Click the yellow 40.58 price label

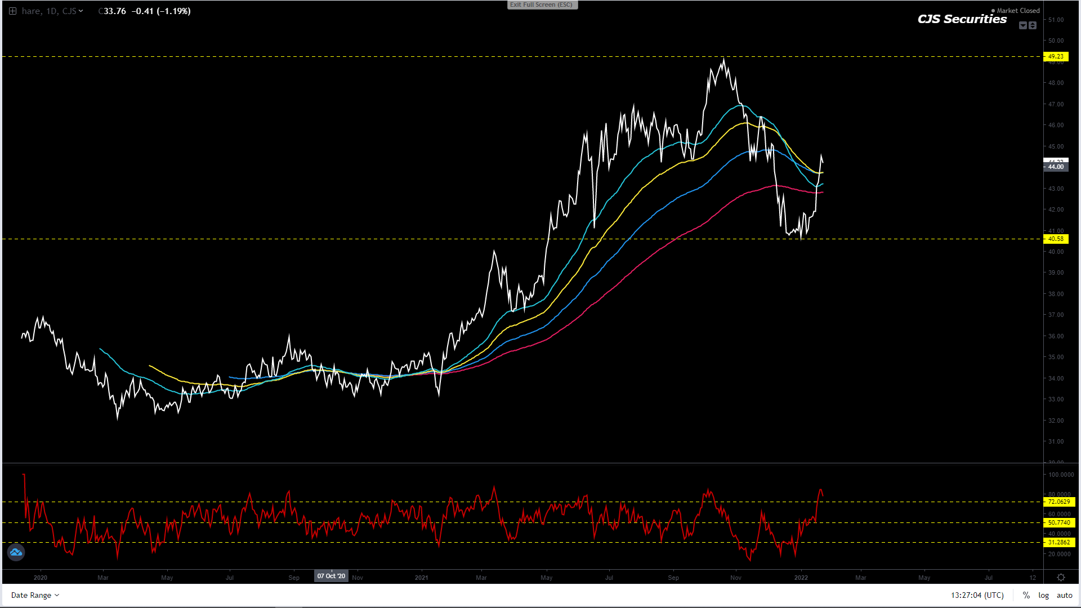1056,239
